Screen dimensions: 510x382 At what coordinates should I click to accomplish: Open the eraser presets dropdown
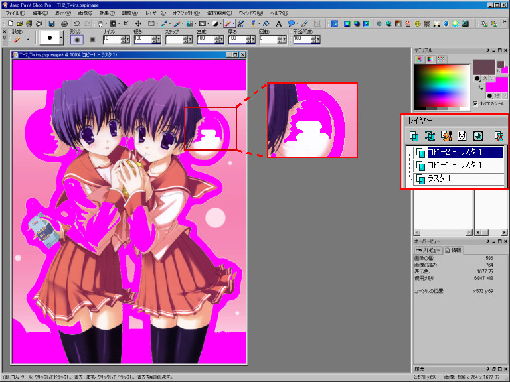(28, 40)
